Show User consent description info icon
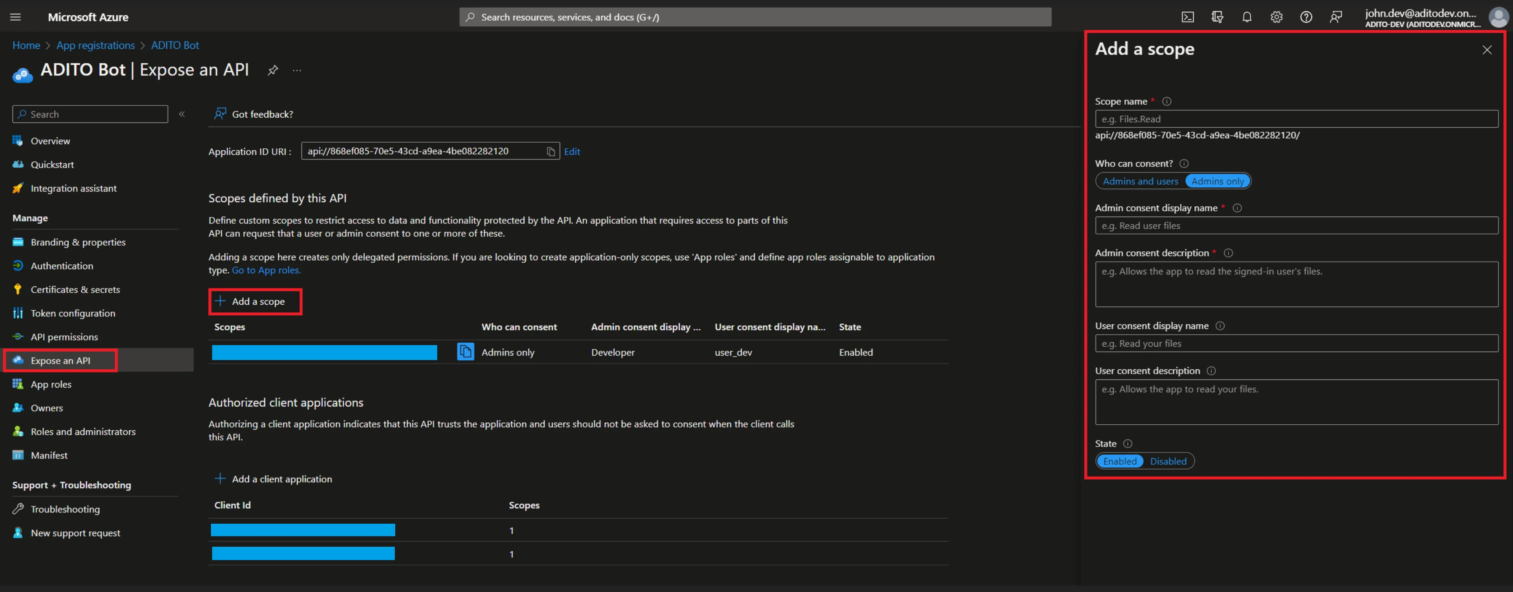 tap(1211, 371)
